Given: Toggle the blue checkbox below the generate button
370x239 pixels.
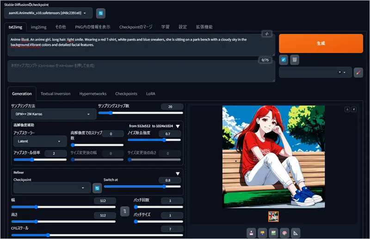Looking at the screenshot, I should 284,59.
